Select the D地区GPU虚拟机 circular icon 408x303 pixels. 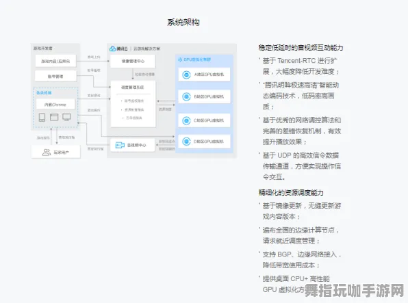[x=186, y=142]
